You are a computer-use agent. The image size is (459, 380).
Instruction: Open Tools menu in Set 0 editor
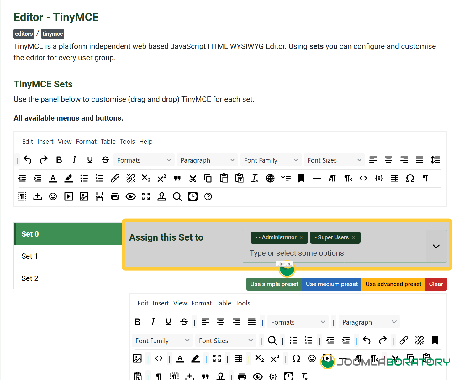[243, 303]
